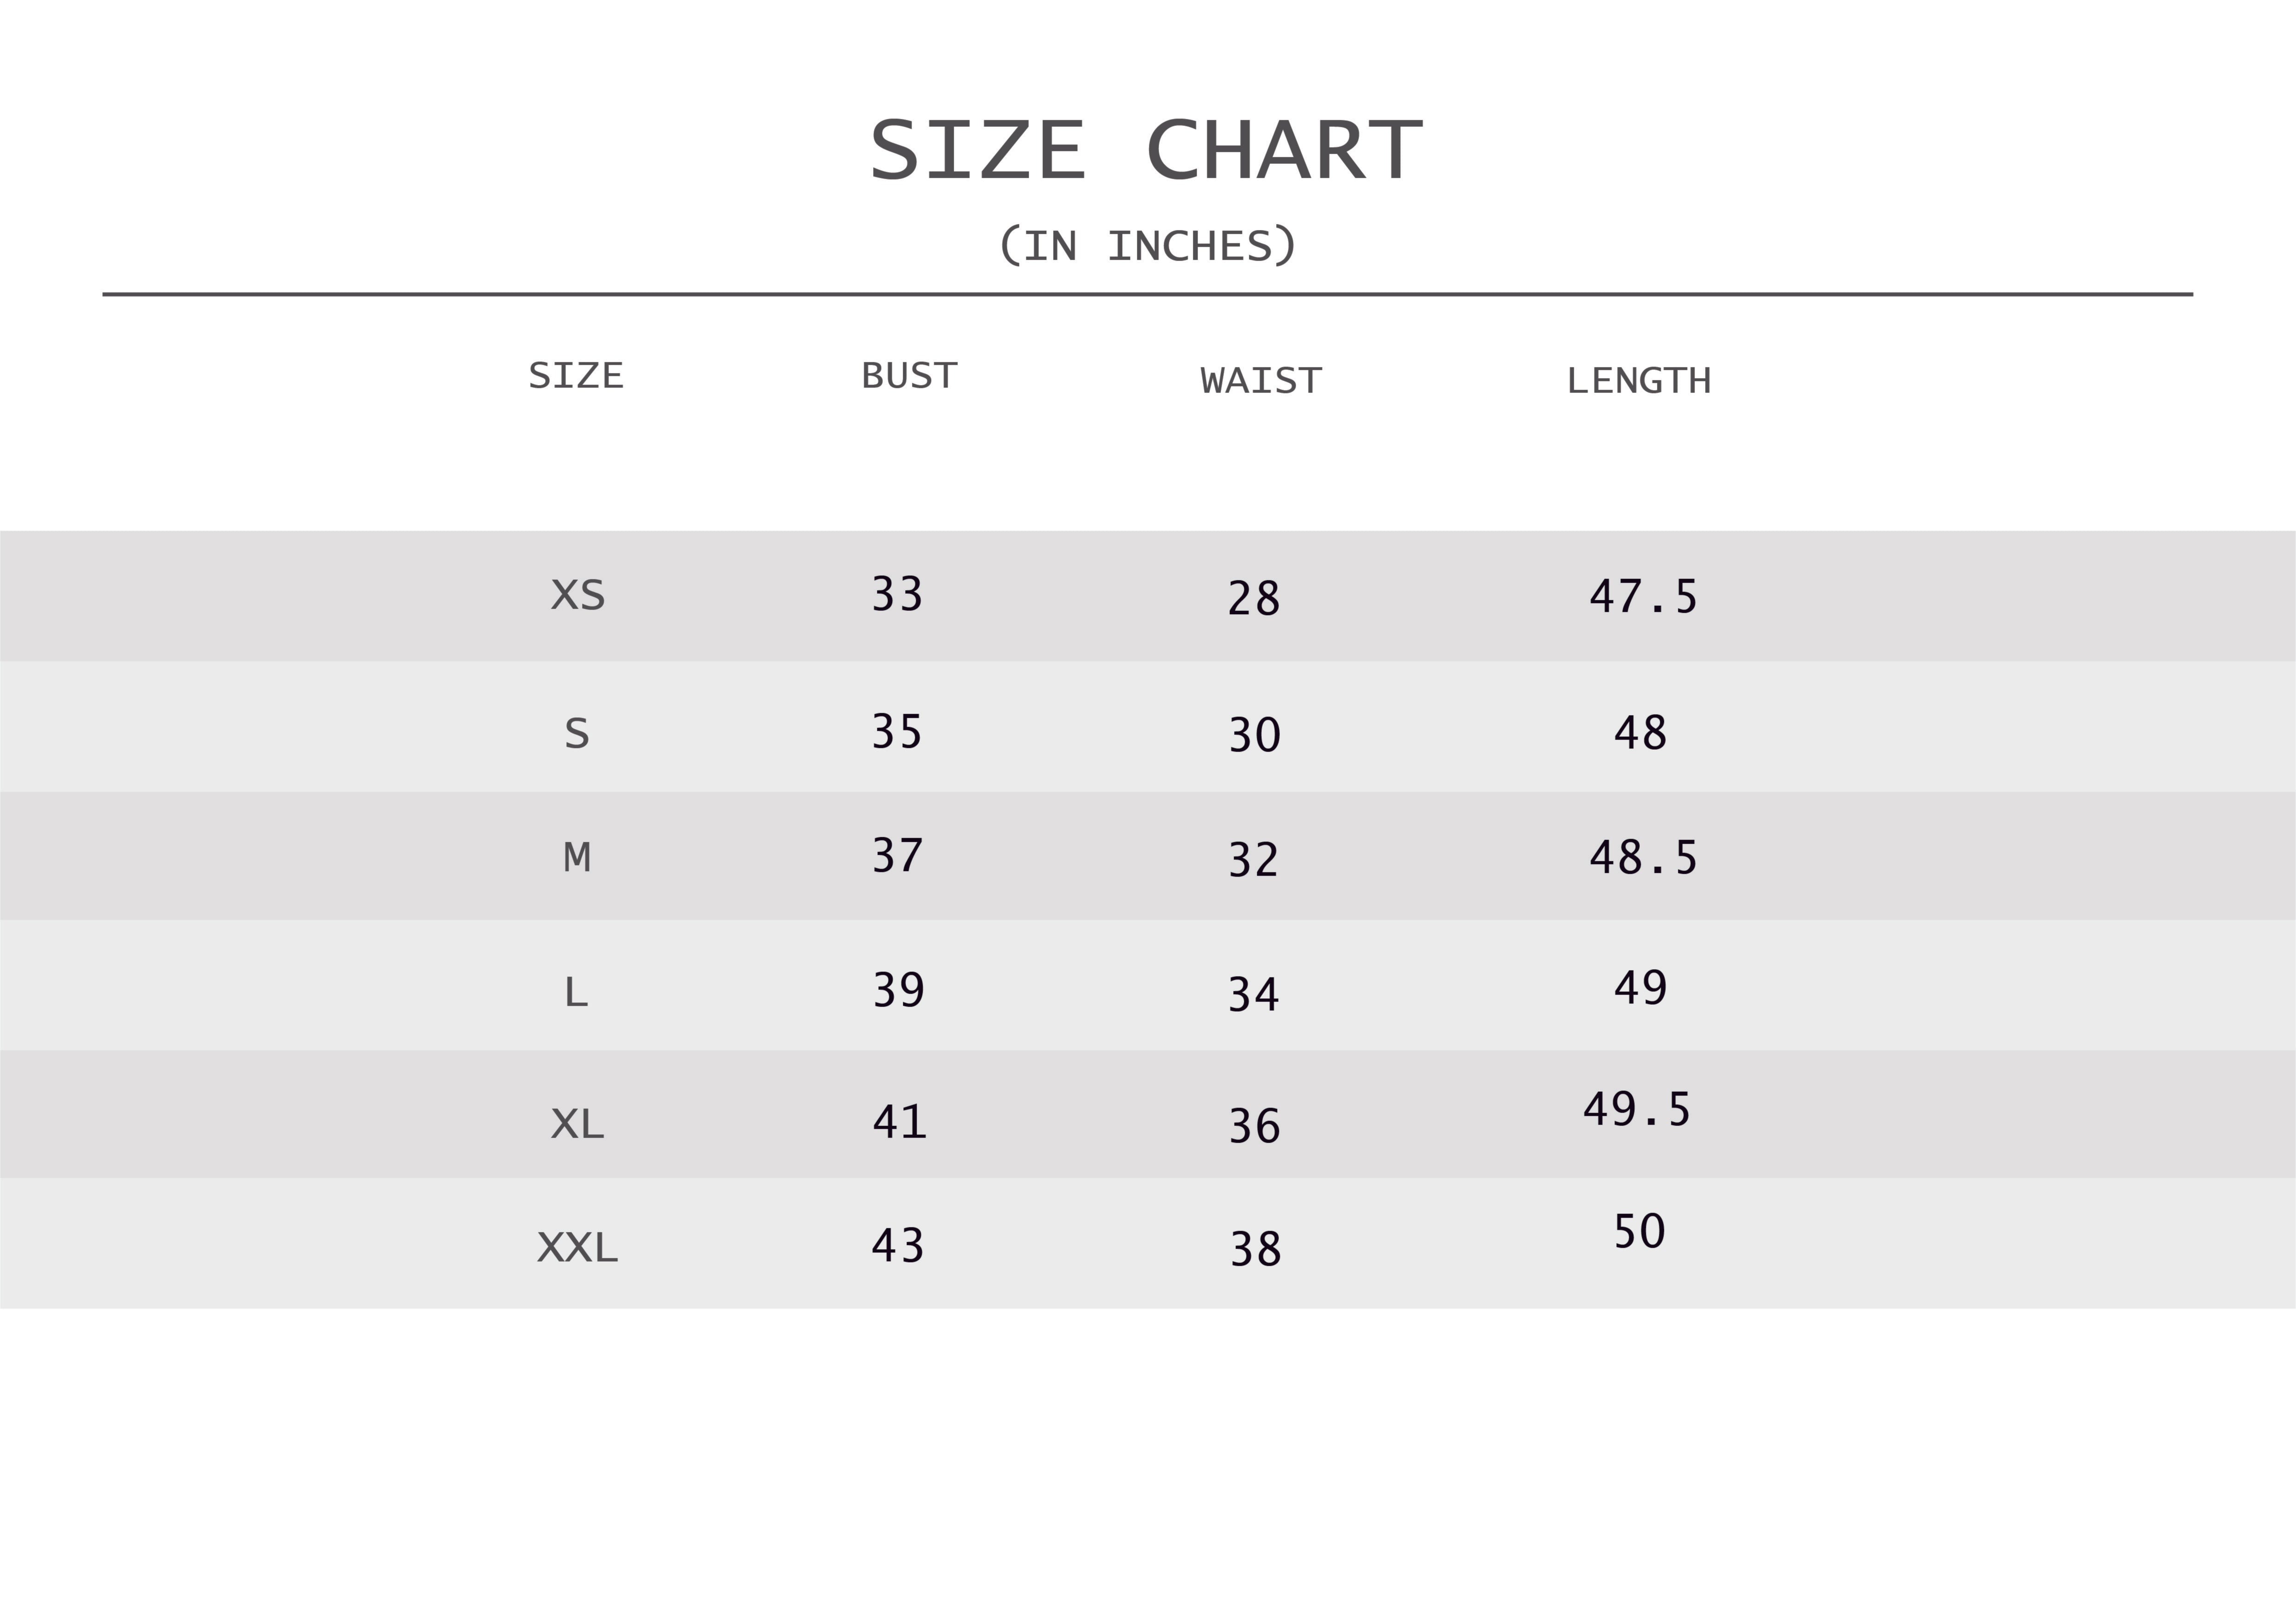The height and width of the screenshot is (1624, 2296).
Task: Choose the XL size label
Action: tap(578, 1125)
